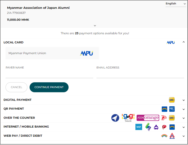Click the g&g grab & go logo
188x145 pixels.
pos(128,118)
